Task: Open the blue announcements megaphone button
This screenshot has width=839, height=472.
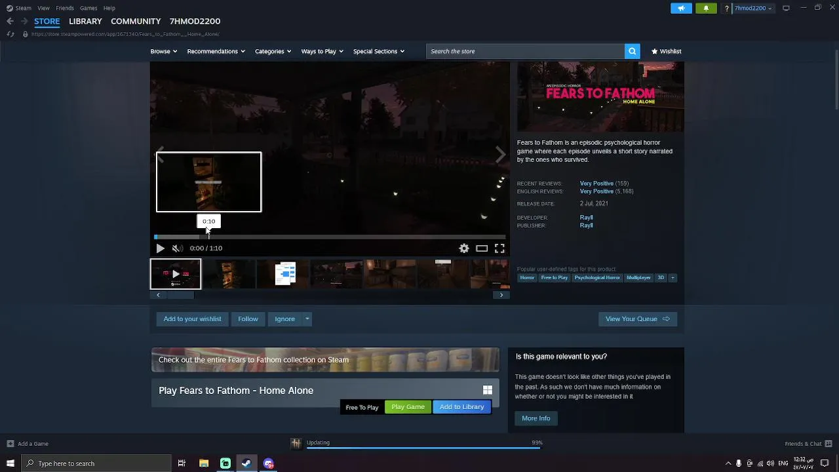Action: [681, 8]
